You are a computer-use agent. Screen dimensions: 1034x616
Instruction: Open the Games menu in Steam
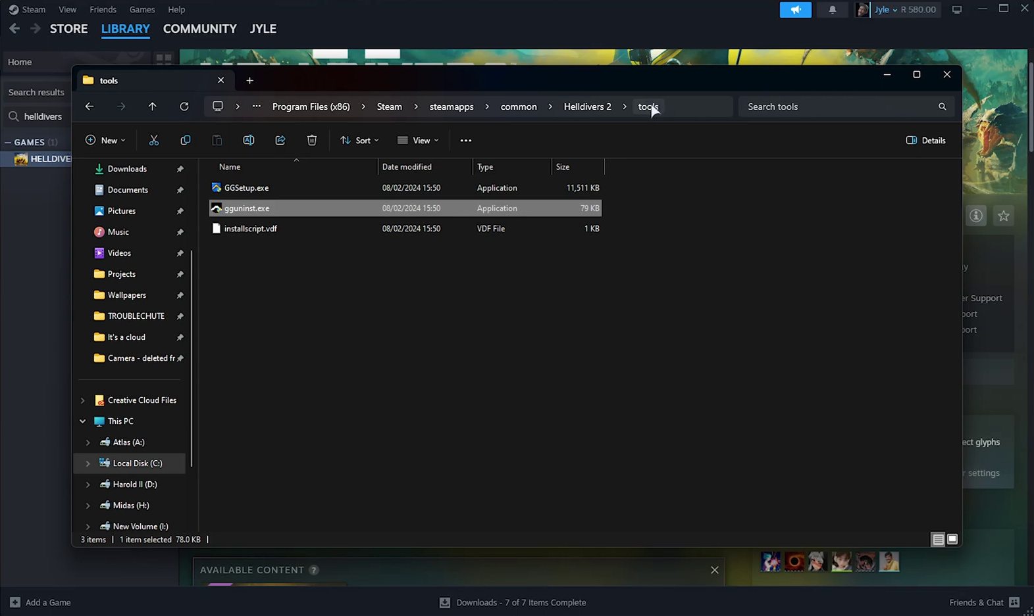(x=142, y=9)
